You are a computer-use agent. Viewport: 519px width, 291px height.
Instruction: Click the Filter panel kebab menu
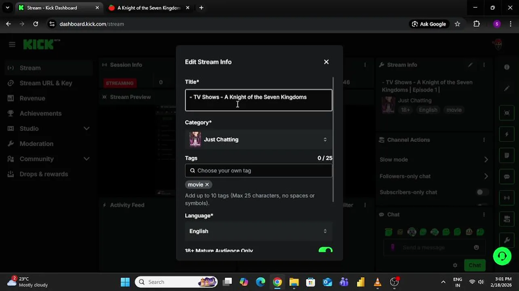365,205
